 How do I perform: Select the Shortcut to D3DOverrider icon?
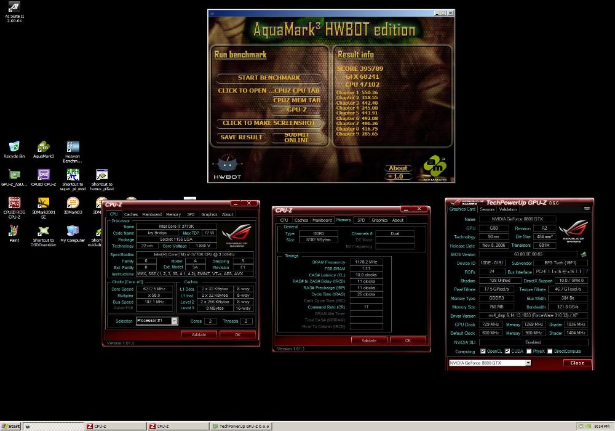[x=44, y=236]
